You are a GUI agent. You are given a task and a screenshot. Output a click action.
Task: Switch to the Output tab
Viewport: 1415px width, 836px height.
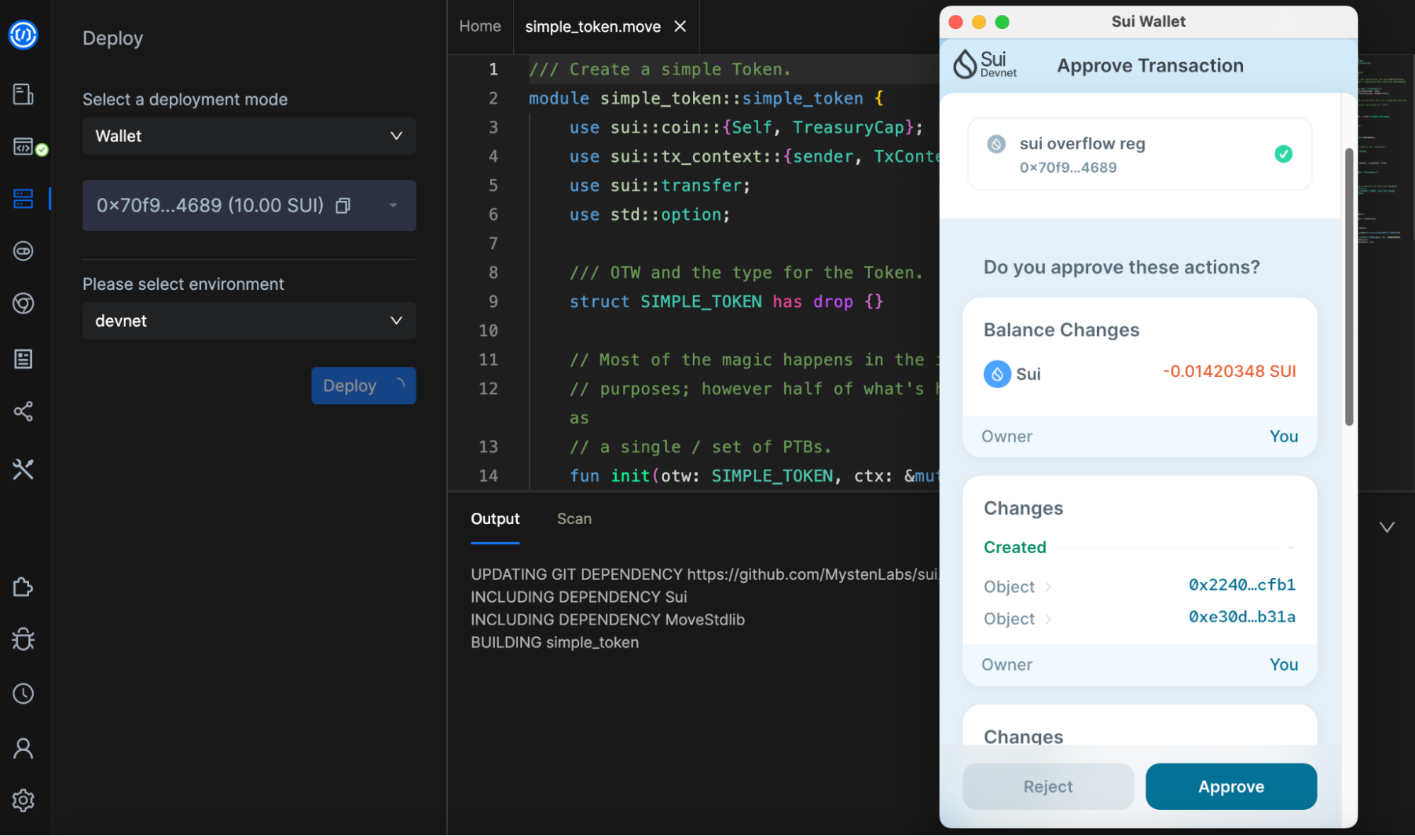(495, 518)
